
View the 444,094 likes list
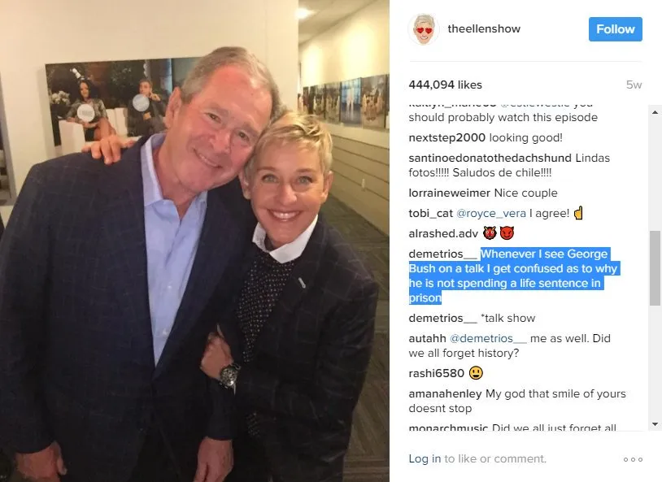(x=445, y=85)
